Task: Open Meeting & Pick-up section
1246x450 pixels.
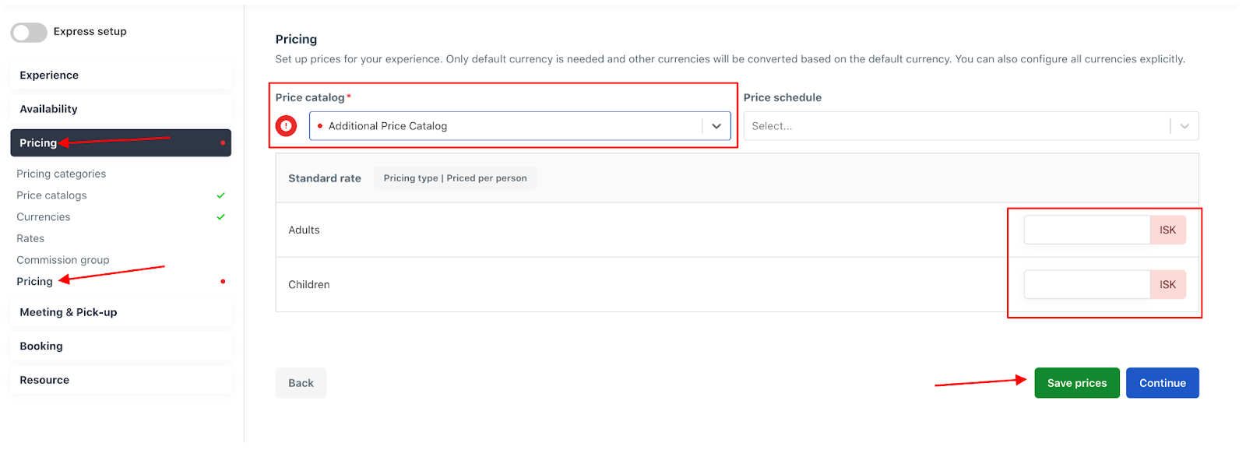Action: click(x=121, y=312)
